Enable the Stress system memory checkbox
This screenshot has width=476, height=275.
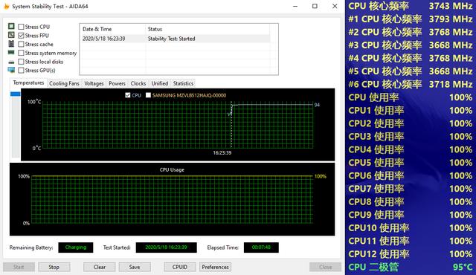pos(21,53)
